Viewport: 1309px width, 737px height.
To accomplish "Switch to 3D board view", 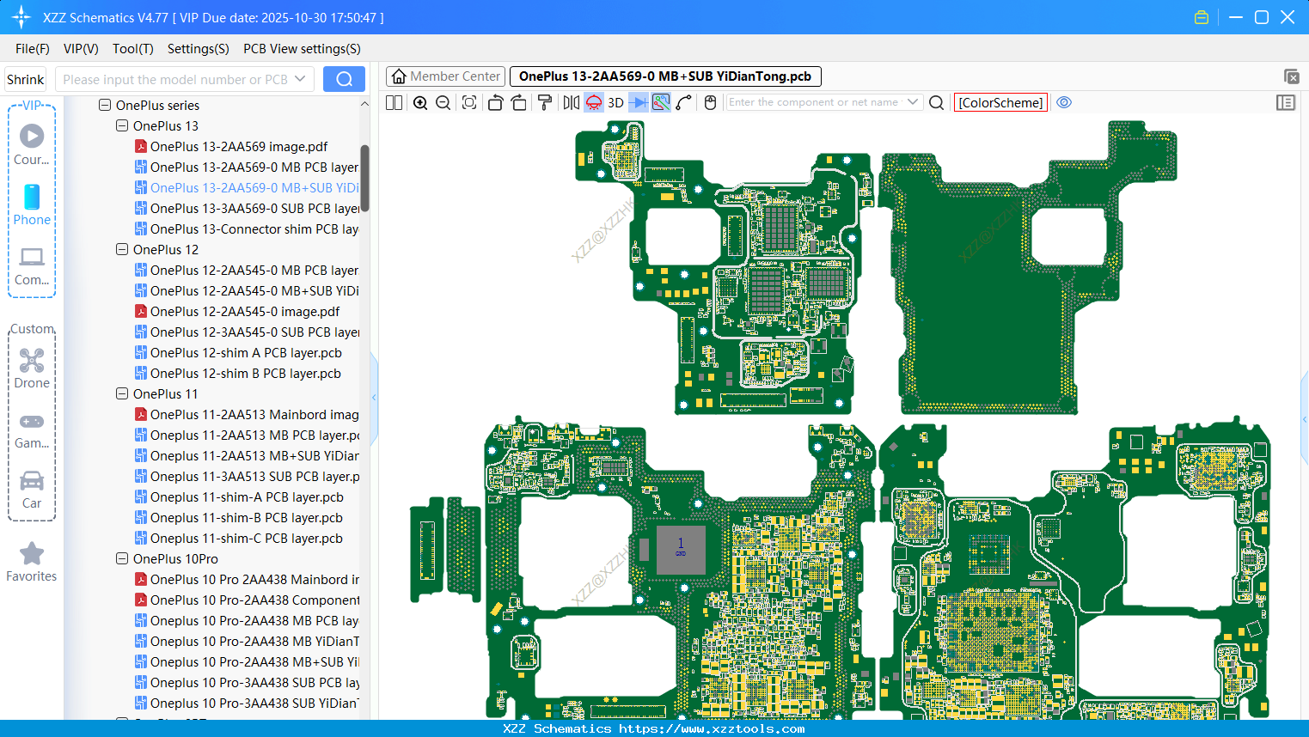I will pyautogui.click(x=615, y=103).
